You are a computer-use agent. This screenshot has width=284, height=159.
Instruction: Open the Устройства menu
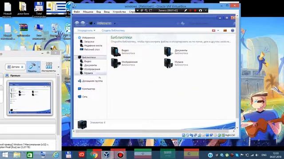click(119, 12)
